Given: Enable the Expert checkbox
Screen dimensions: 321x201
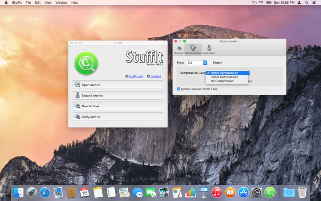Looking at the screenshot, I should 210,63.
